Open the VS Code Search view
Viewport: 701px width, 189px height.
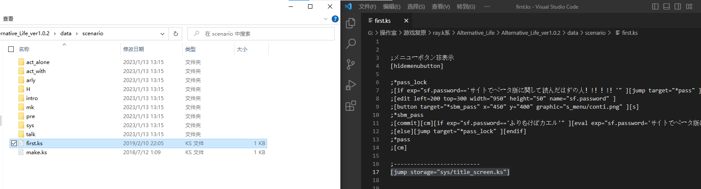pos(351,43)
